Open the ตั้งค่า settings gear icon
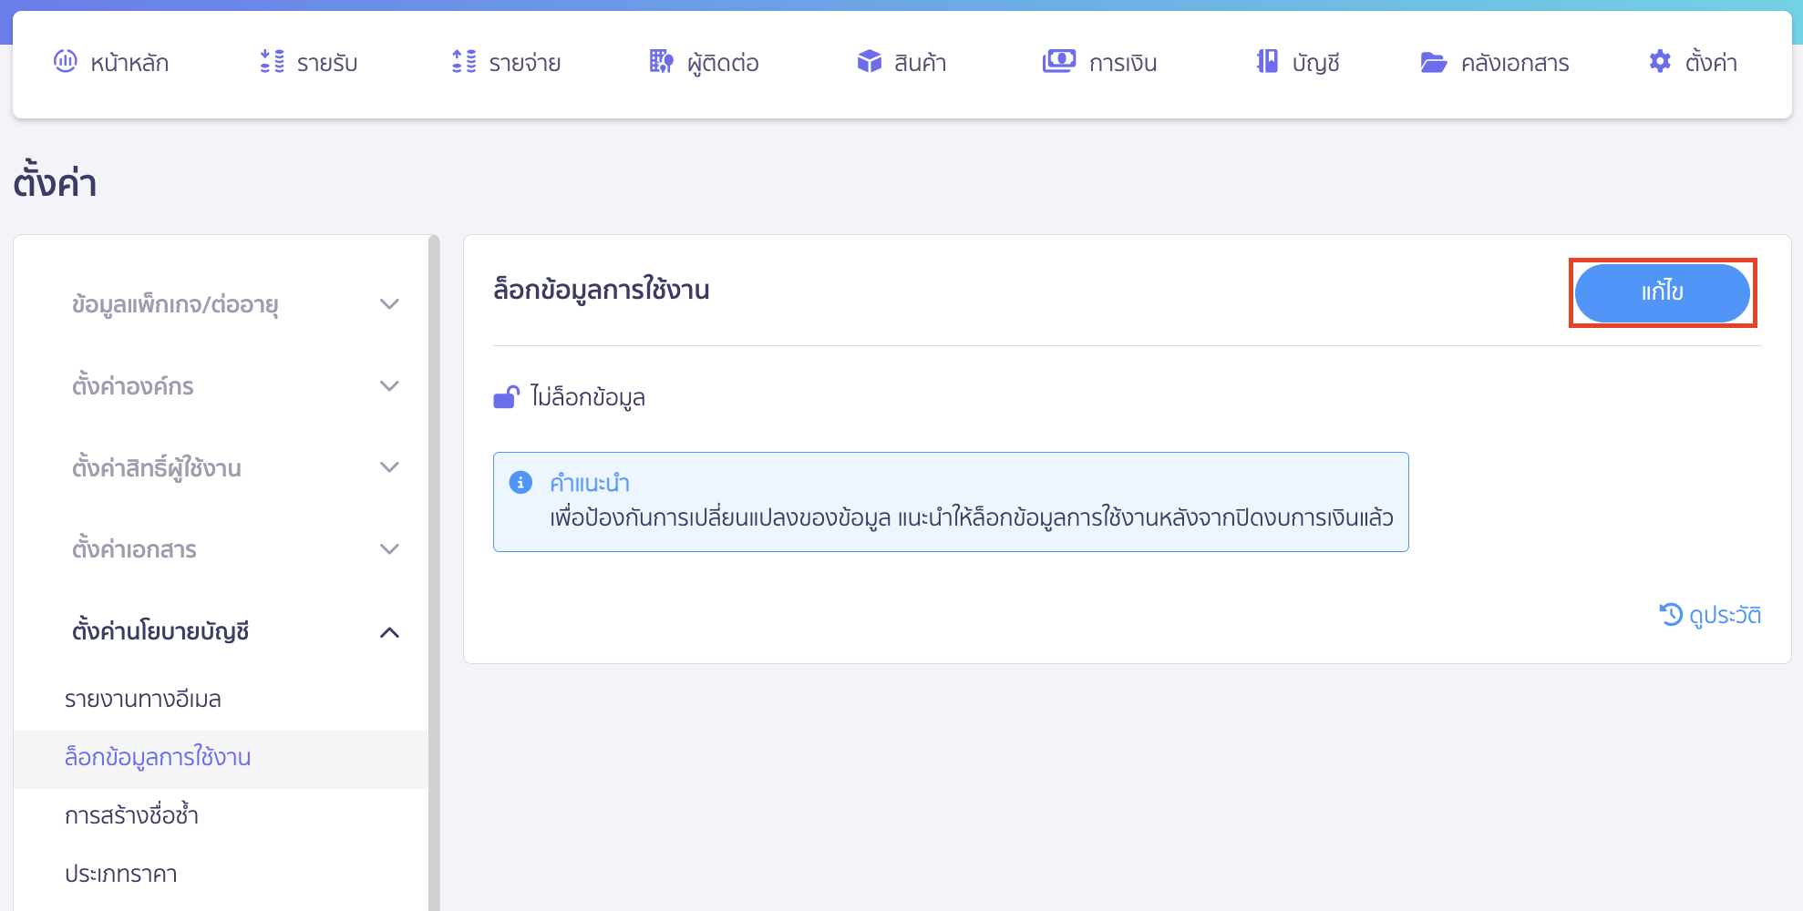Viewport: 1803px width, 911px height. click(1661, 62)
